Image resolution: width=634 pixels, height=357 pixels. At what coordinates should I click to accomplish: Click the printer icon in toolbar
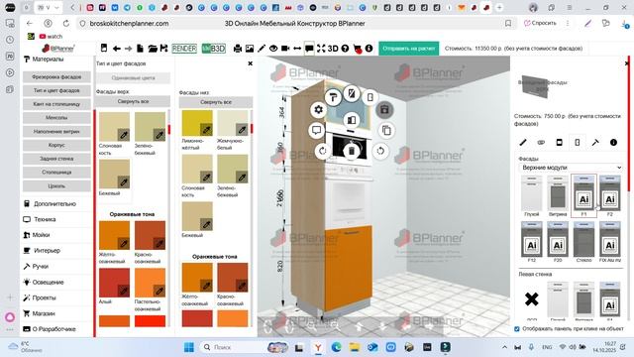pos(238,49)
